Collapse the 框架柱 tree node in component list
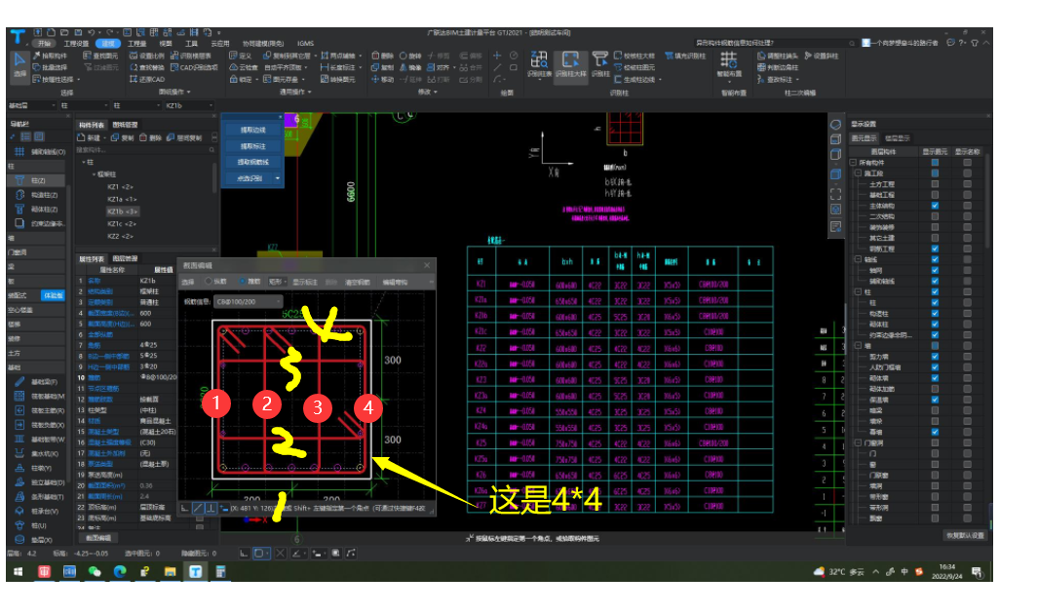1038x614 pixels. [94, 174]
